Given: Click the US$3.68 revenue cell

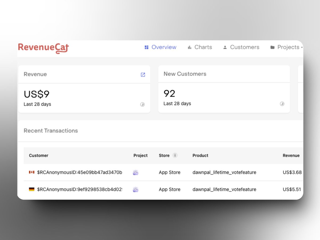Looking at the screenshot, I should pos(292,173).
